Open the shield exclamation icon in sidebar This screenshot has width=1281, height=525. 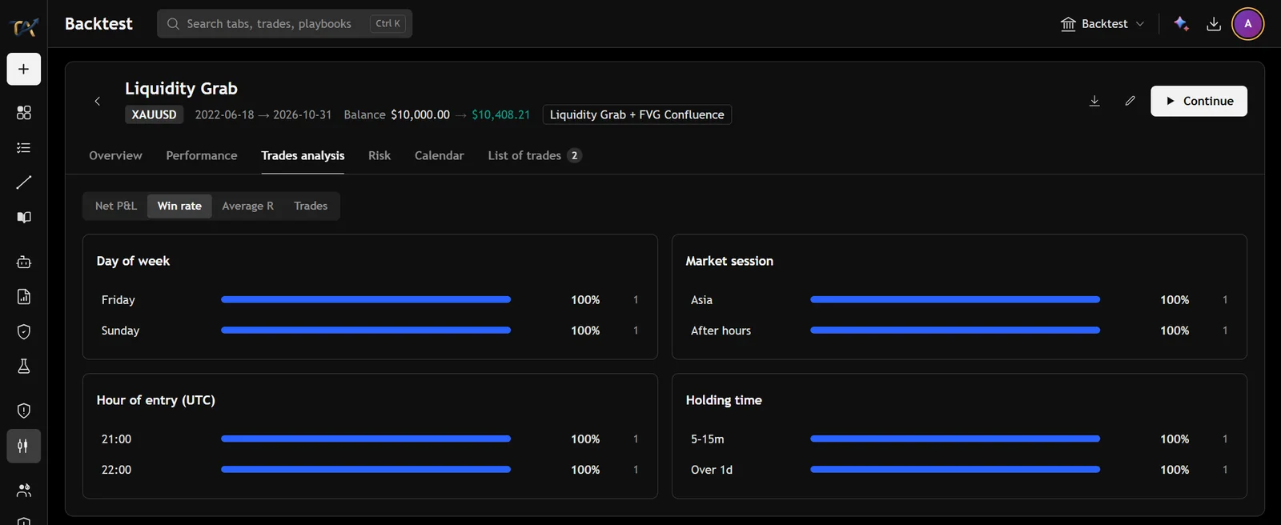24,411
